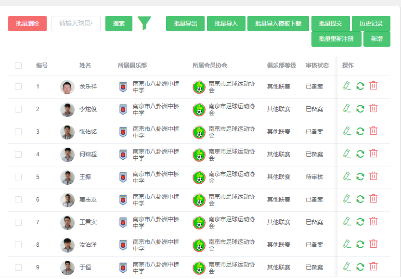Screen dimensions: 401x279
Task: Click re-register refresh icon for 王振
Action: coord(360,177)
